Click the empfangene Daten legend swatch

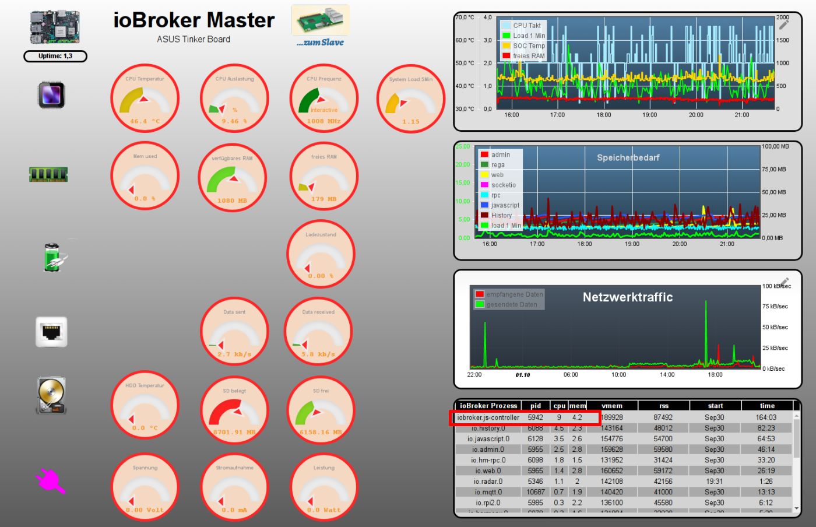pos(480,294)
